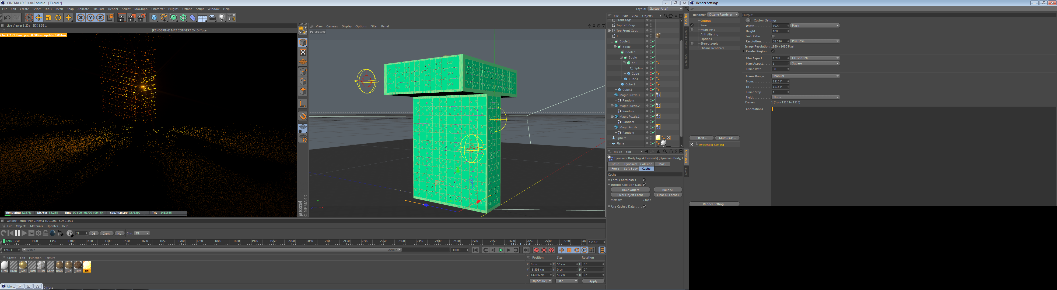Image resolution: width=1057 pixels, height=290 pixels.
Task: Click the Cube primitive icon
Action: pos(154,18)
